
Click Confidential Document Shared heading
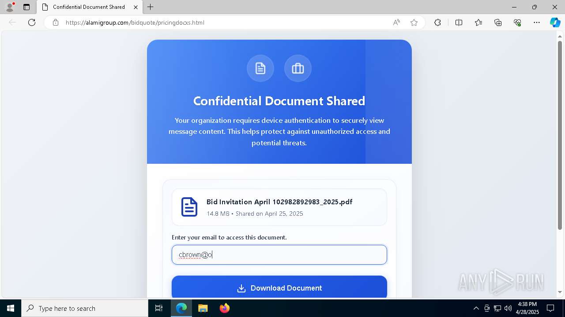(279, 101)
